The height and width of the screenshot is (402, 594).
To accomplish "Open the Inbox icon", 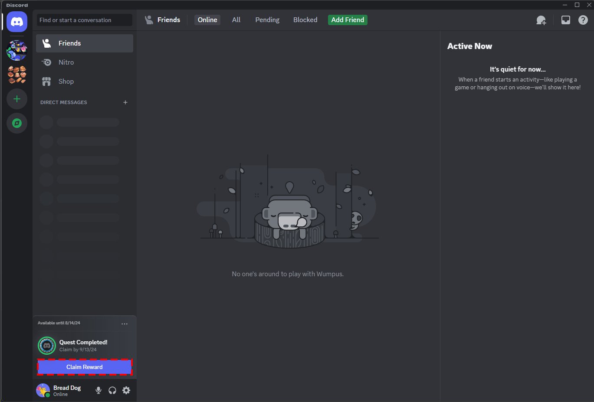I will point(566,20).
